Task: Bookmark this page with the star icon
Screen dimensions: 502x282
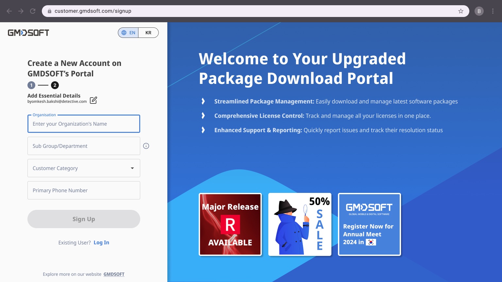Action: tap(461, 11)
